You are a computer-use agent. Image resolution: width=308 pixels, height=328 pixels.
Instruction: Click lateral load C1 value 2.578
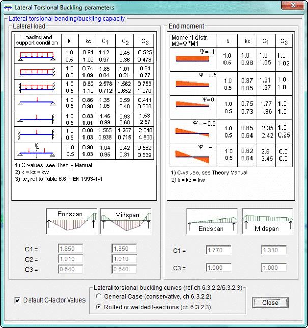coord(105,84)
